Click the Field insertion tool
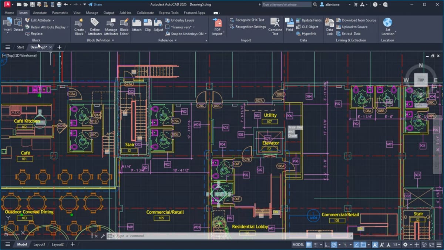The image size is (444, 250). 289,26
